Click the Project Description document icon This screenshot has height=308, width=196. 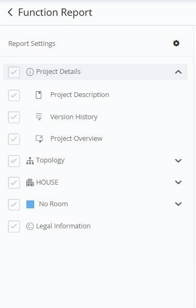[38, 95]
